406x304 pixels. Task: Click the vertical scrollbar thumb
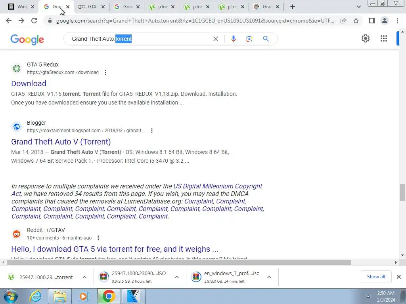402,192
